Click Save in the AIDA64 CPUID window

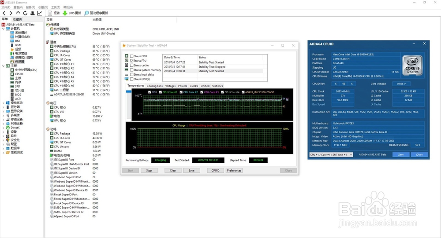coord(401,155)
